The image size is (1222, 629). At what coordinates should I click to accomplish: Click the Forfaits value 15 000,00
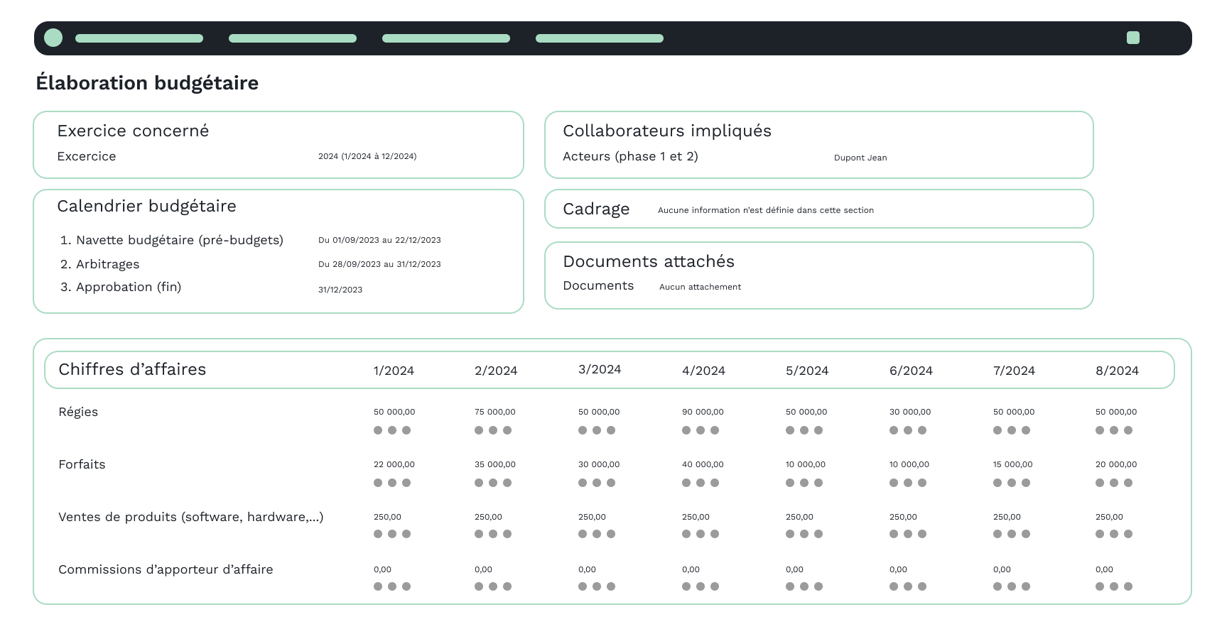1013,464
